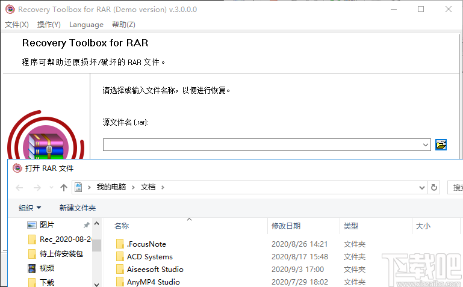Open the 组织 dropdown menu
This screenshot has height=287, width=463.
30,208
